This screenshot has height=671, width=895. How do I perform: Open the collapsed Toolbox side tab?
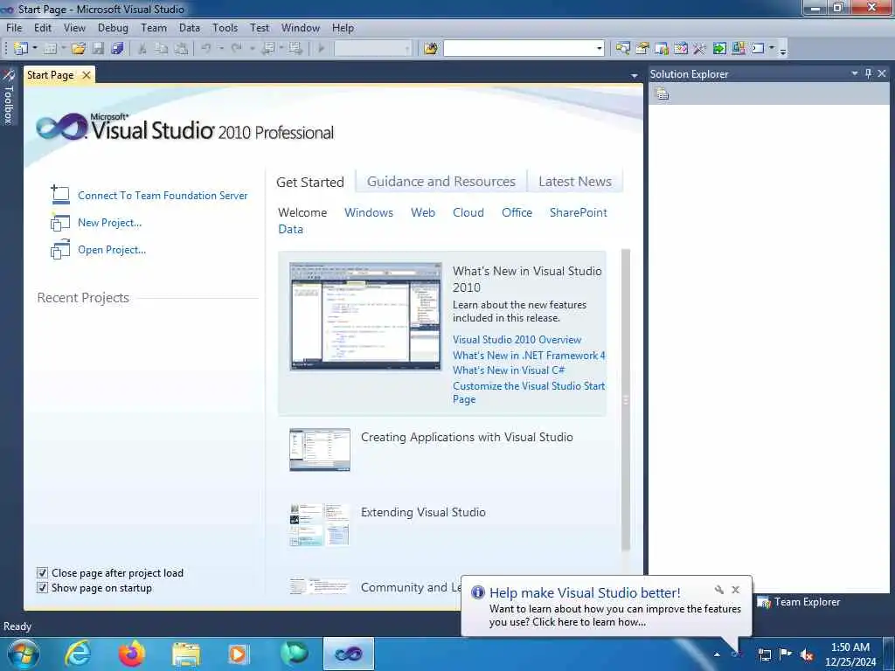[x=9, y=96]
